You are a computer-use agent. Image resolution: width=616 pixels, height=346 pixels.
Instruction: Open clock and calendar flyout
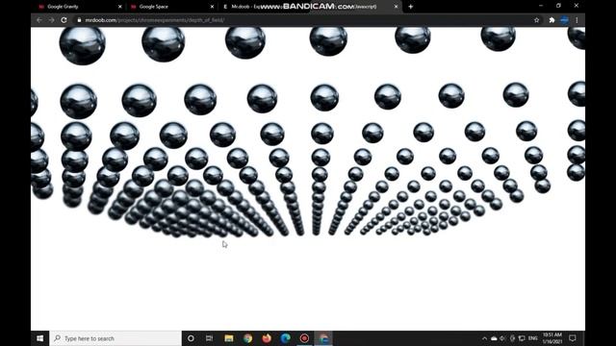tap(552, 338)
